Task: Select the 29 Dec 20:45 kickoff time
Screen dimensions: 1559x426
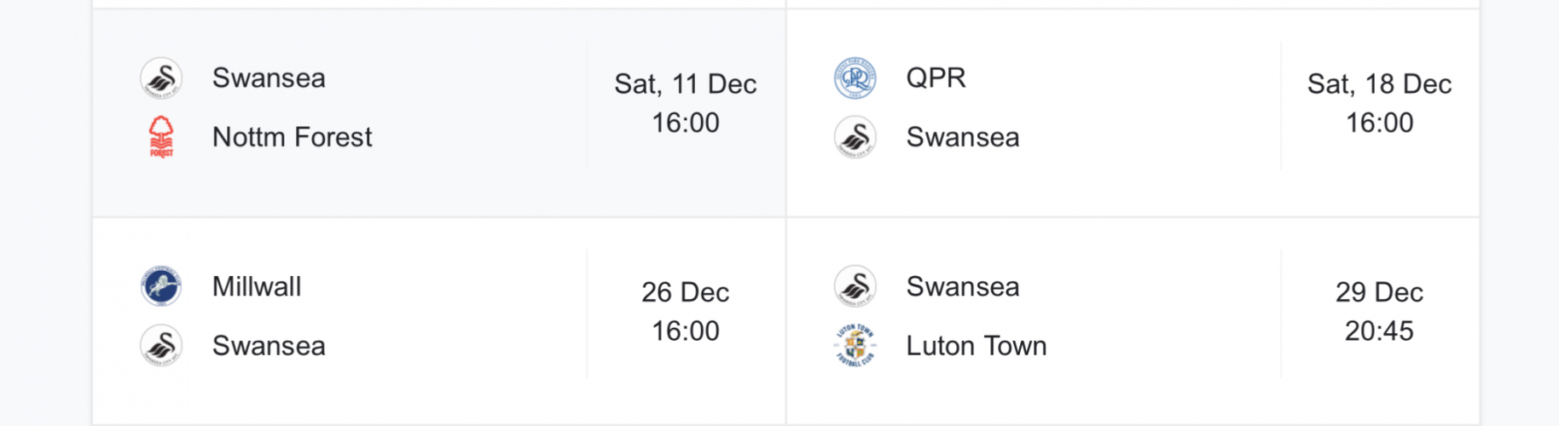Action: (1379, 331)
